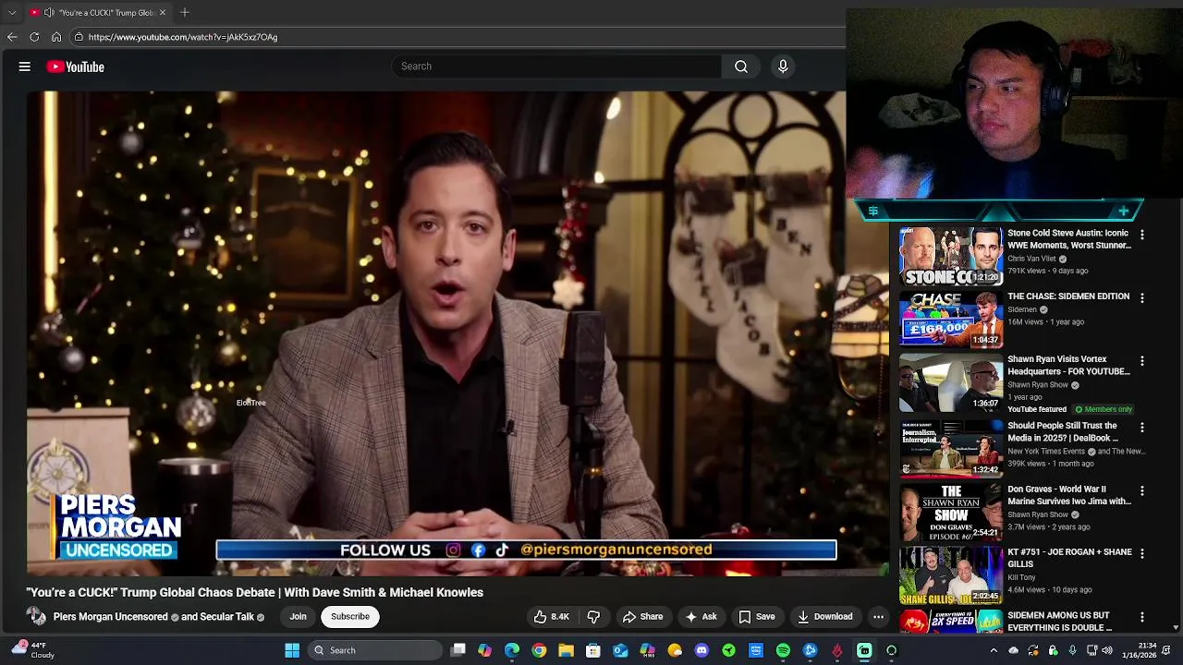The width and height of the screenshot is (1183, 665).
Task: Reload the page with the refresh icon
Action: click(x=34, y=37)
